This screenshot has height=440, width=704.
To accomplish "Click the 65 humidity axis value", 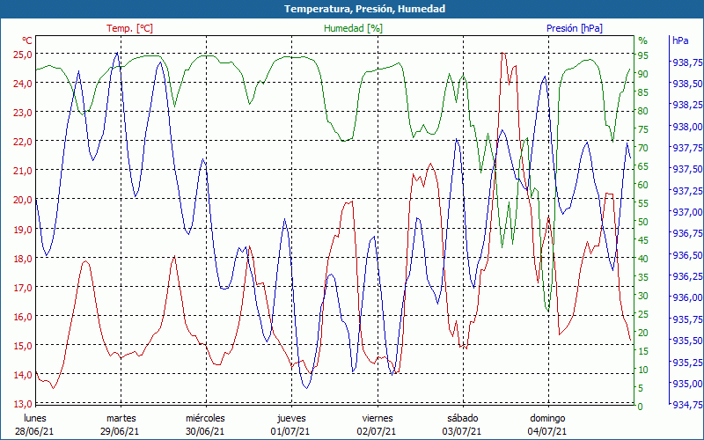I will (643, 166).
